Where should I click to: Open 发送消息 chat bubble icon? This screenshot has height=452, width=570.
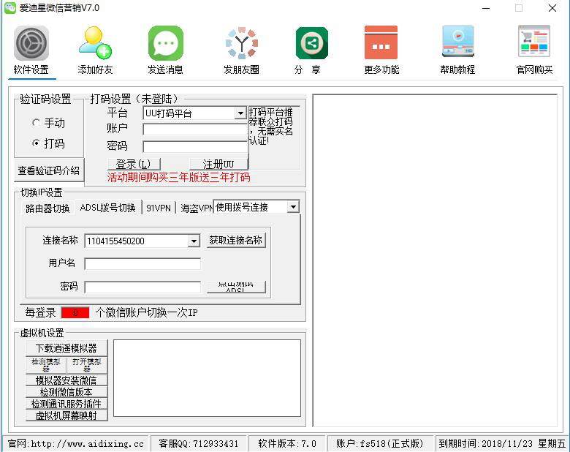[166, 43]
